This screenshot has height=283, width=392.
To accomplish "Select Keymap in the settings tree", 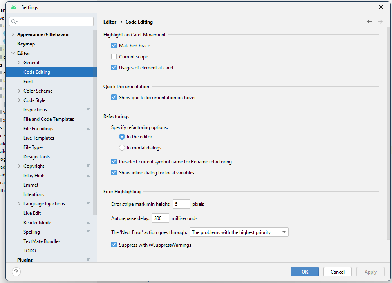I will [26, 44].
